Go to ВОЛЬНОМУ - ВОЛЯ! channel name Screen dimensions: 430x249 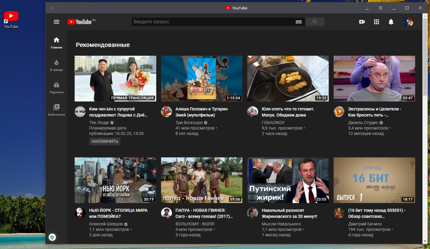(x=195, y=224)
